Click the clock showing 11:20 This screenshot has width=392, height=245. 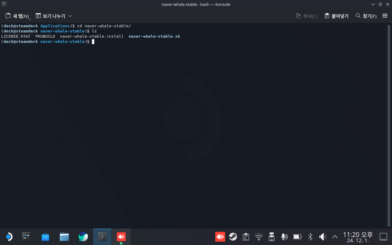(x=358, y=237)
